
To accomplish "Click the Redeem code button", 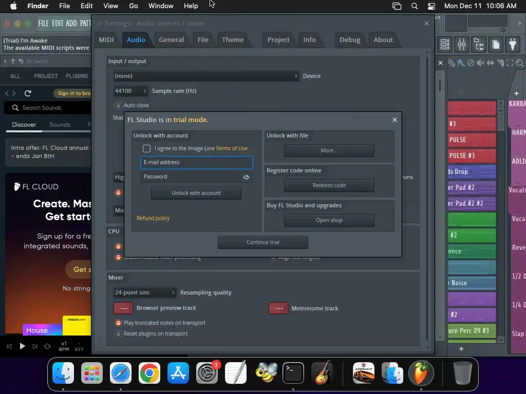I will (x=329, y=185).
